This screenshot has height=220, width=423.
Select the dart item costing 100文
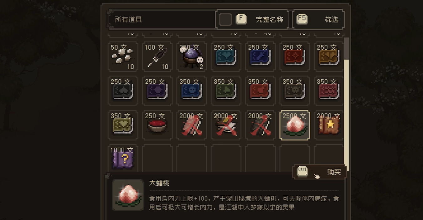pos(157,56)
